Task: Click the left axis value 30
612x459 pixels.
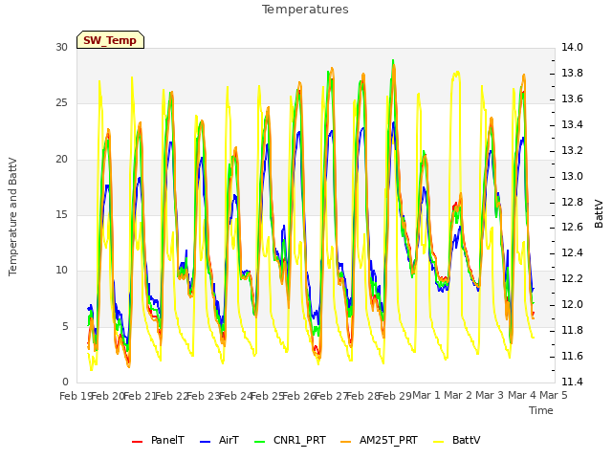Action: pos(61,47)
